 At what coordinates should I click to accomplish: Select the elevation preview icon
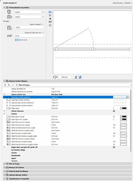50,15
